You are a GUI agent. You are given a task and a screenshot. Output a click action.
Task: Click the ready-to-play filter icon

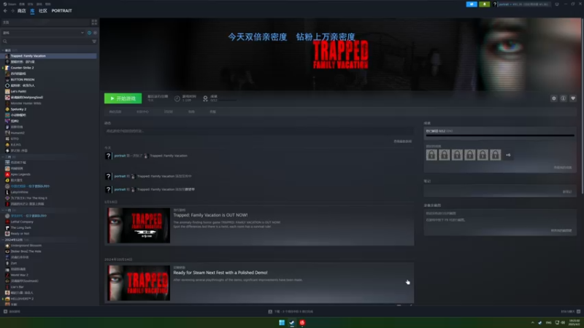pos(95,33)
